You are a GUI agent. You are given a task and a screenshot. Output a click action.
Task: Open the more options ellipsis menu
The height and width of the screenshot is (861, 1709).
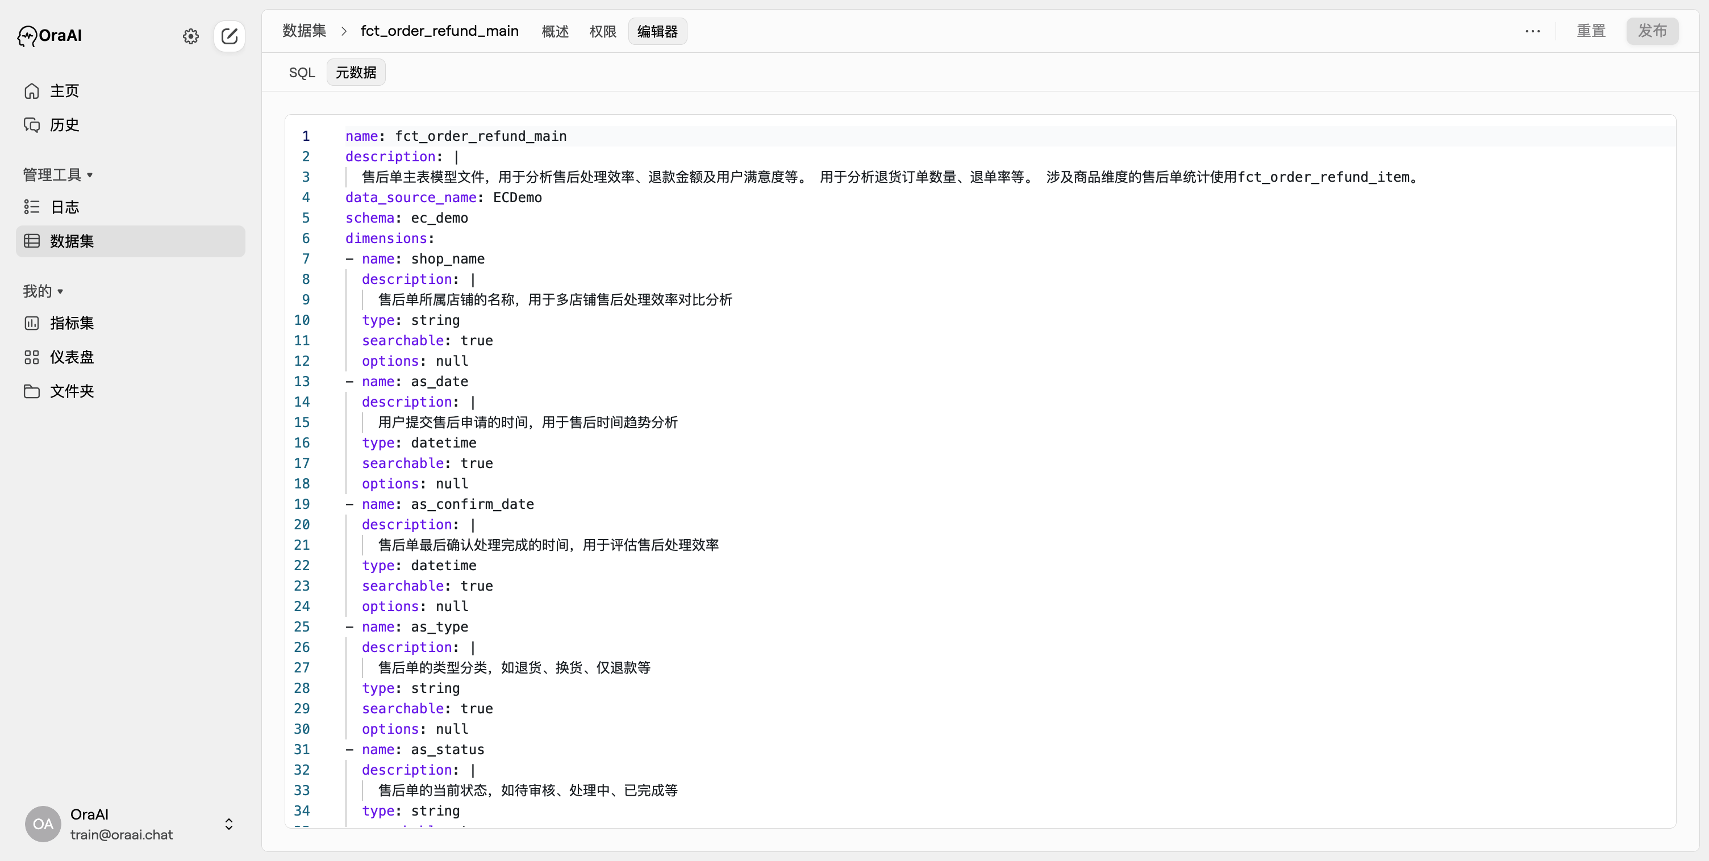1532,31
